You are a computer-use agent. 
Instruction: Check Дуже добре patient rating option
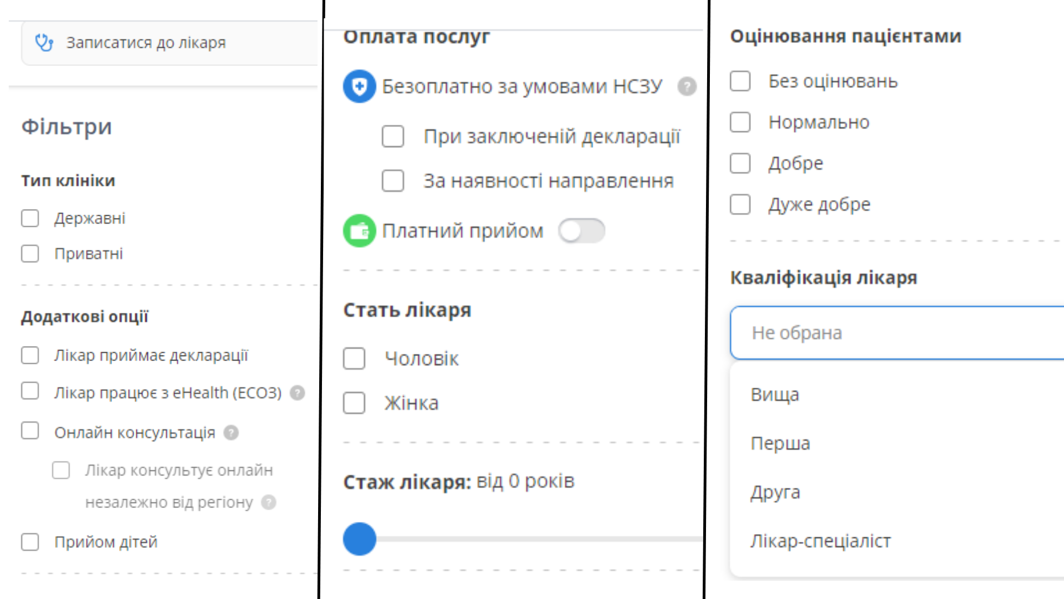[740, 204]
